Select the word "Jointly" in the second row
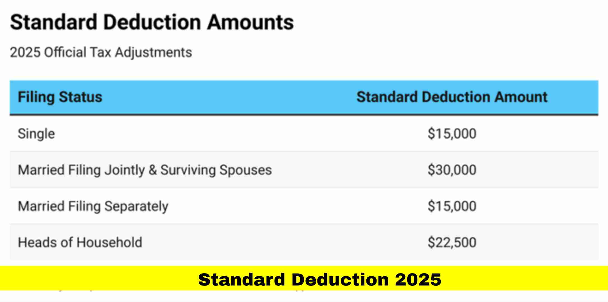The width and height of the screenshot is (608, 302). (x=125, y=170)
